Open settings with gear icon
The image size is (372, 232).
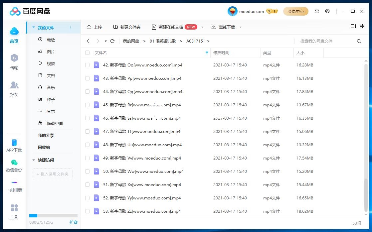(327, 11)
